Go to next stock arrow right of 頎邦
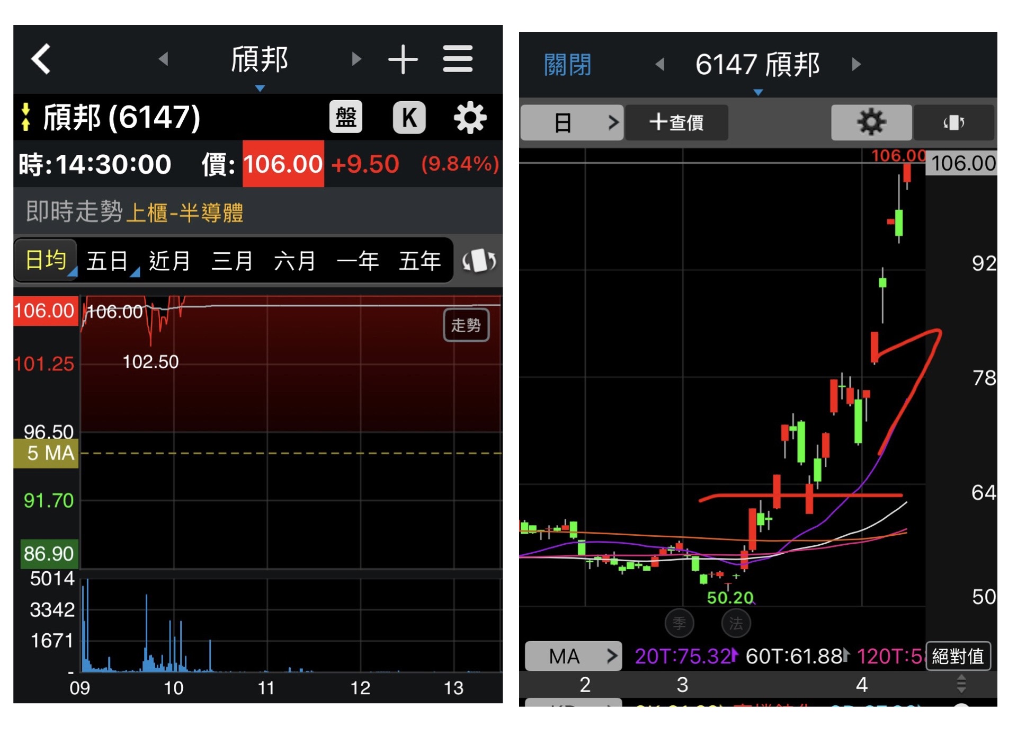The height and width of the screenshot is (735, 1017). [x=356, y=59]
